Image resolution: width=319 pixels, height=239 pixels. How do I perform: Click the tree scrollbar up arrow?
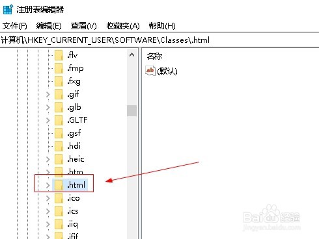(x=132, y=55)
